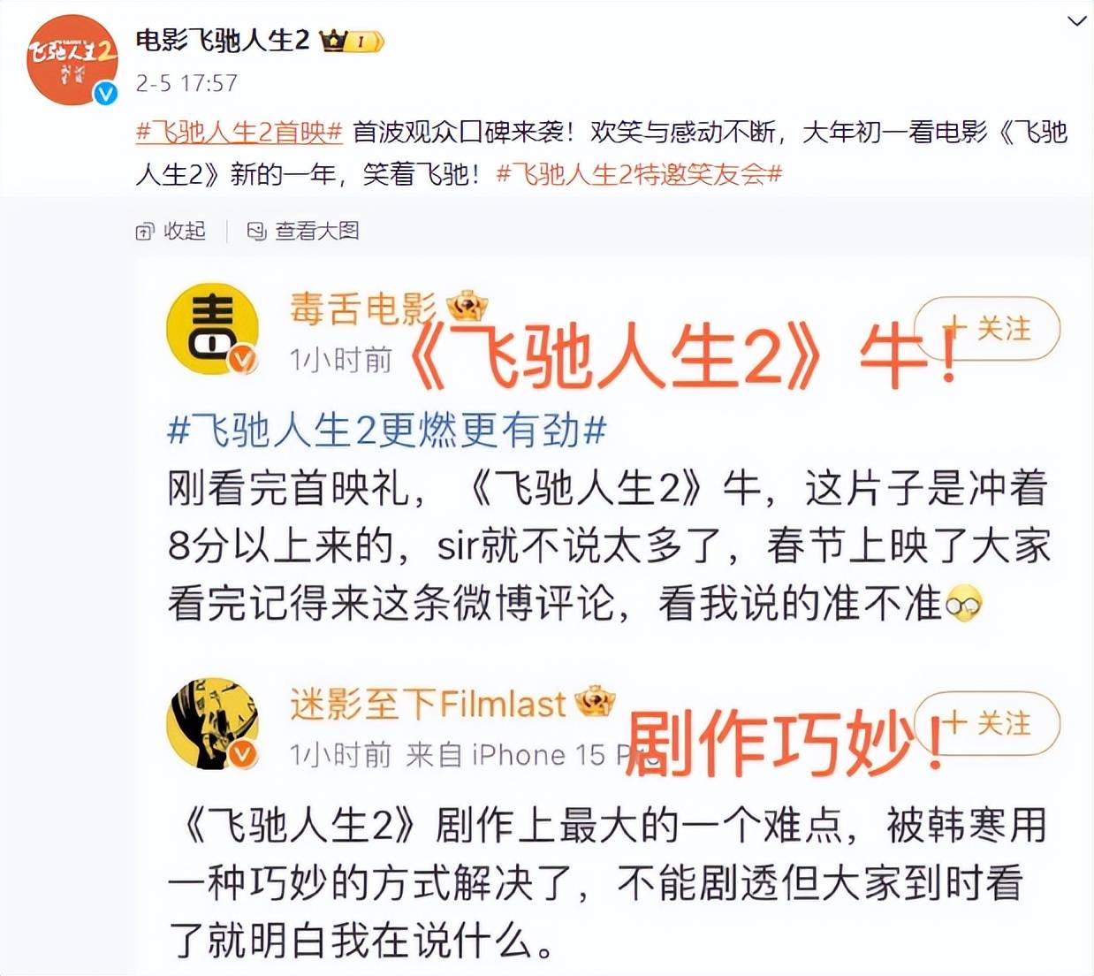Collapse the image with 收起

click(x=171, y=232)
